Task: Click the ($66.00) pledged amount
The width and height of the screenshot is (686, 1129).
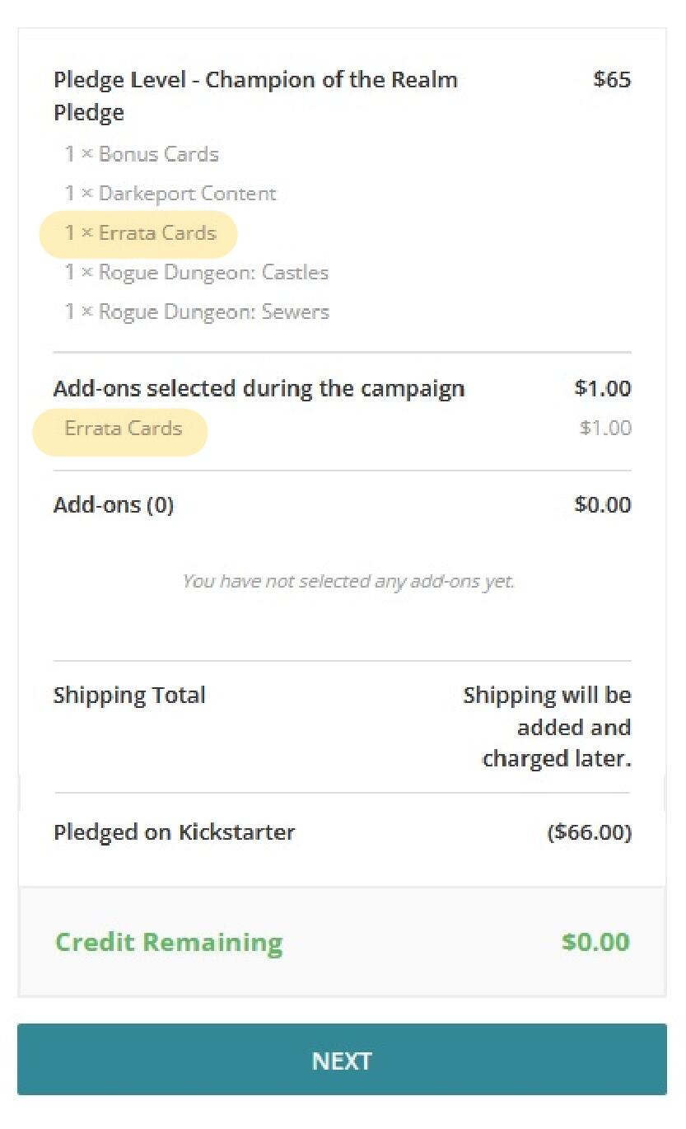Action: [589, 832]
